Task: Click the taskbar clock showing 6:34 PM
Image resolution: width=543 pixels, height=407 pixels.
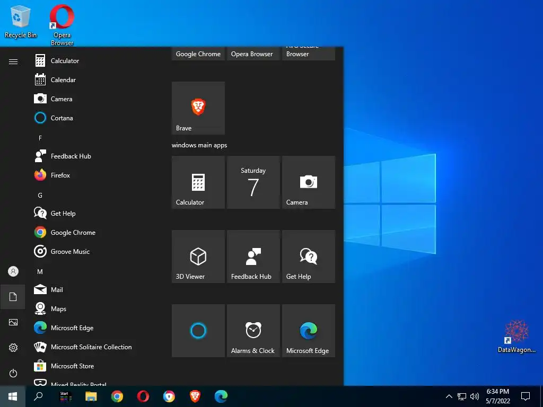Action: tap(497, 396)
